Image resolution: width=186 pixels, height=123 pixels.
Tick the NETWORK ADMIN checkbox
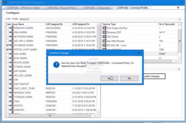click(x=7, y=36)
